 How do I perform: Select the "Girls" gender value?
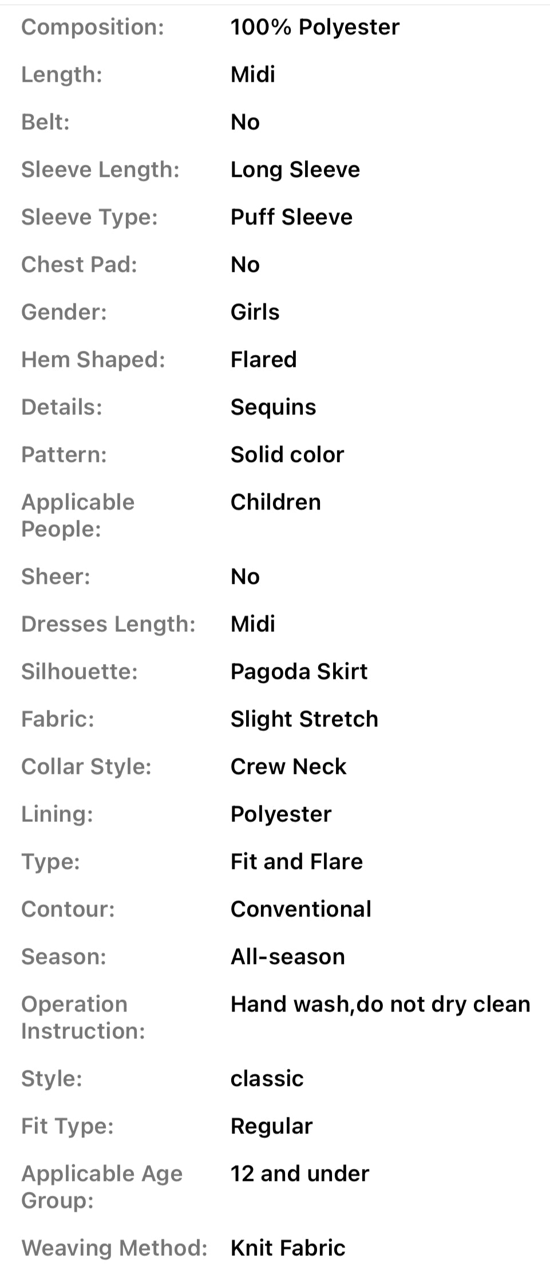[x=255, y=312]
